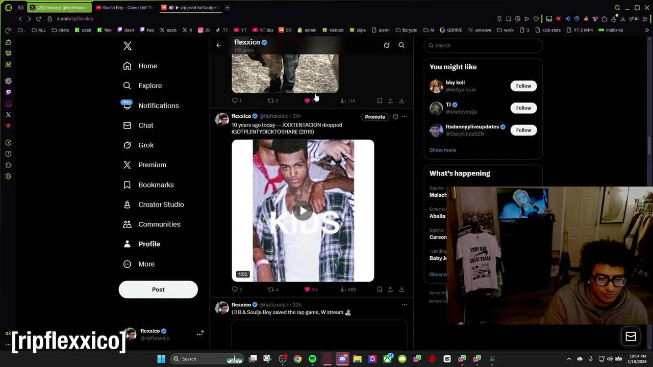This screenshot has height=367, width=653.
Task: Click Show more under You might like
Action: point(442,150)
